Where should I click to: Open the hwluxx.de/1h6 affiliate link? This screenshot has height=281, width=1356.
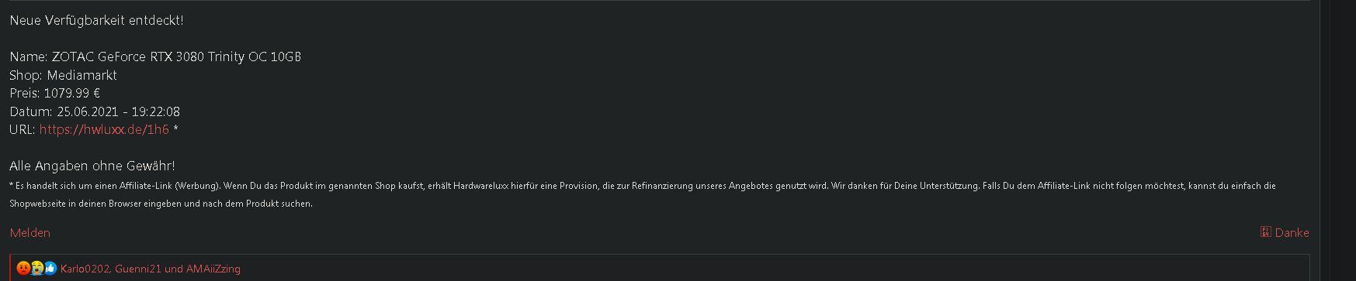pos(104,129)
